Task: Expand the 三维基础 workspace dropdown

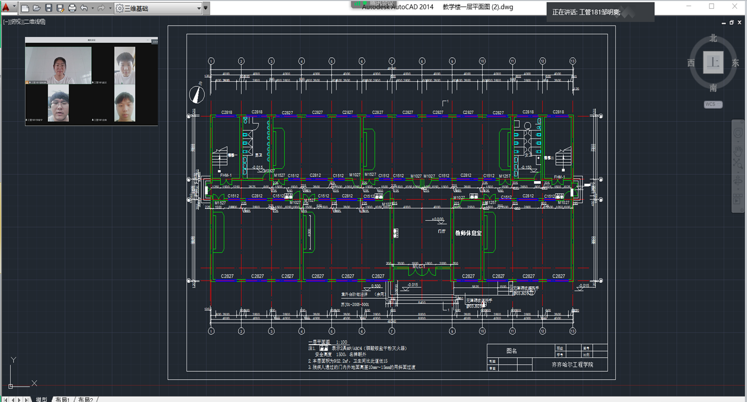Action: tap(199, 8)
